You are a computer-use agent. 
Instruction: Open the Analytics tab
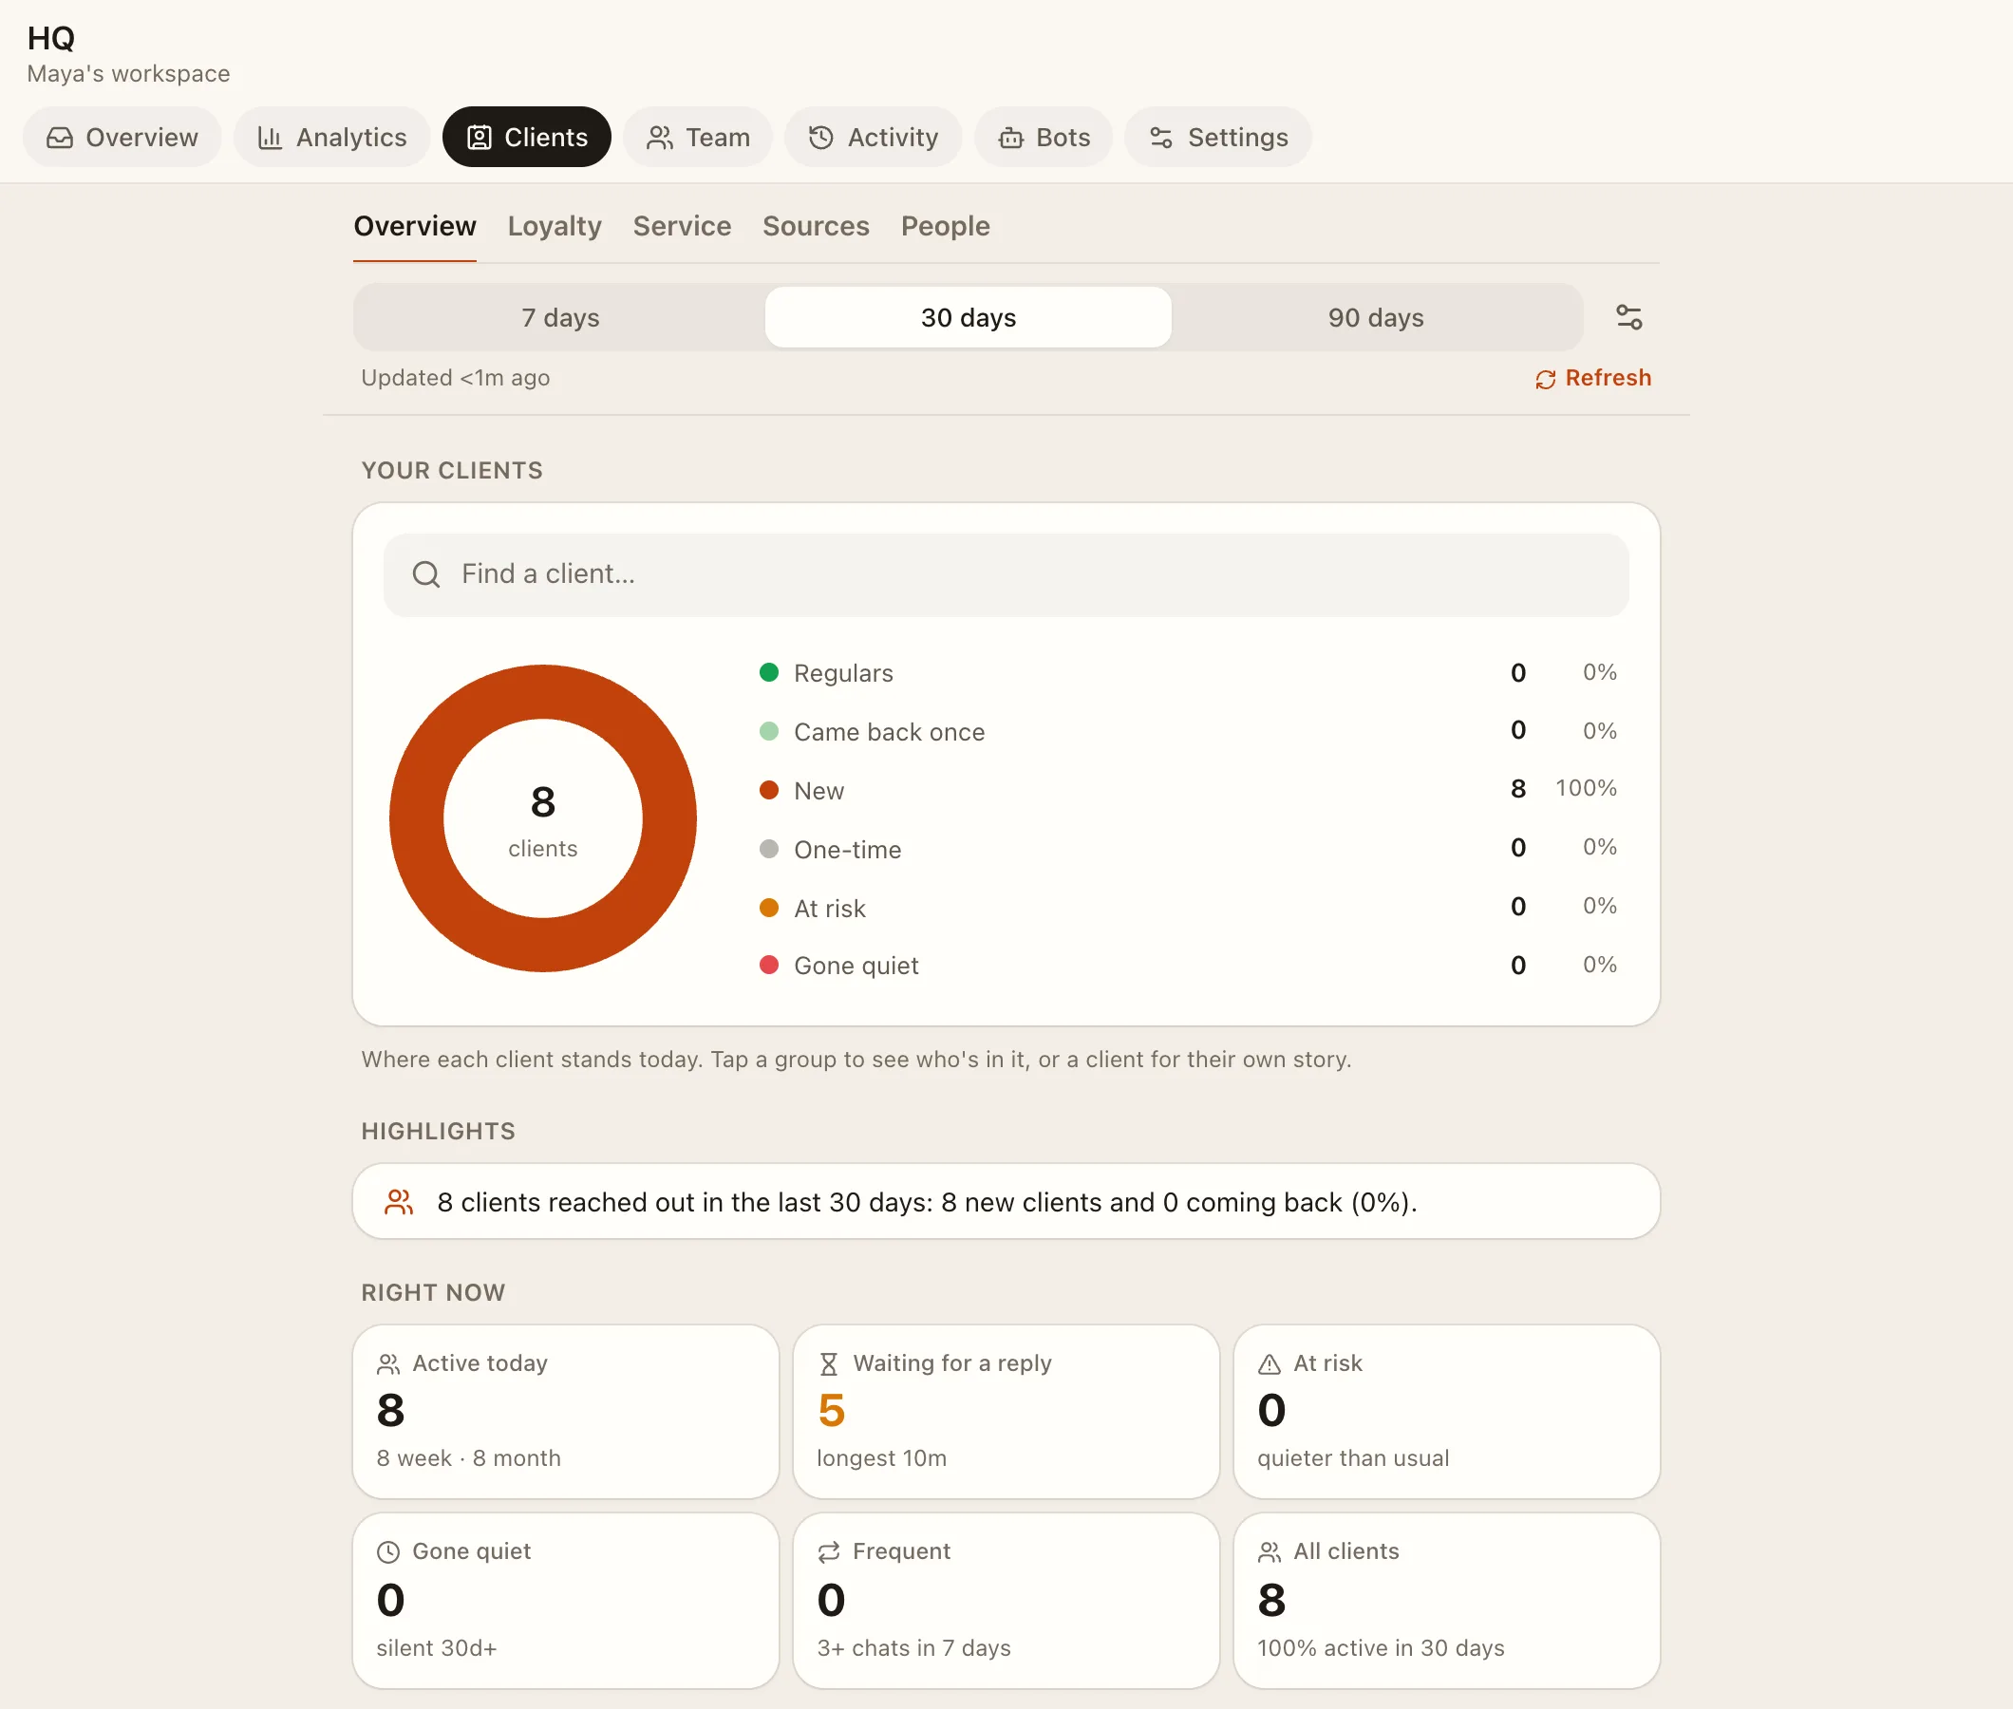click(331, 137)
